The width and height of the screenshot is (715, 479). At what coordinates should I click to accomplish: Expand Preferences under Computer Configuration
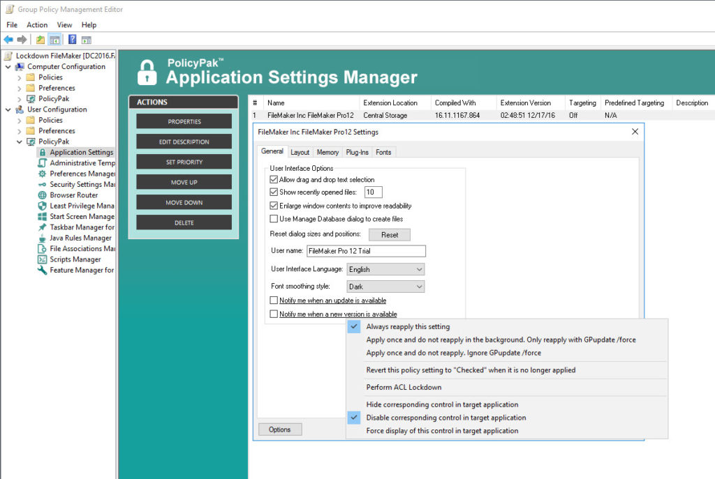(19, 88)
